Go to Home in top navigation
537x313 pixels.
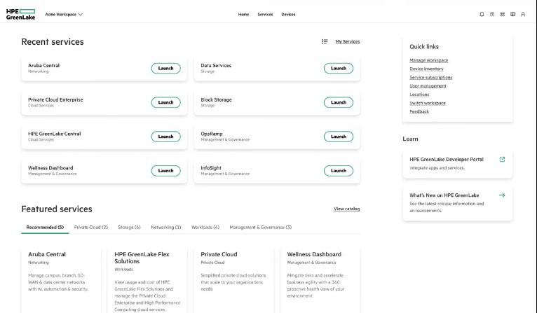(x=243, y=15)
